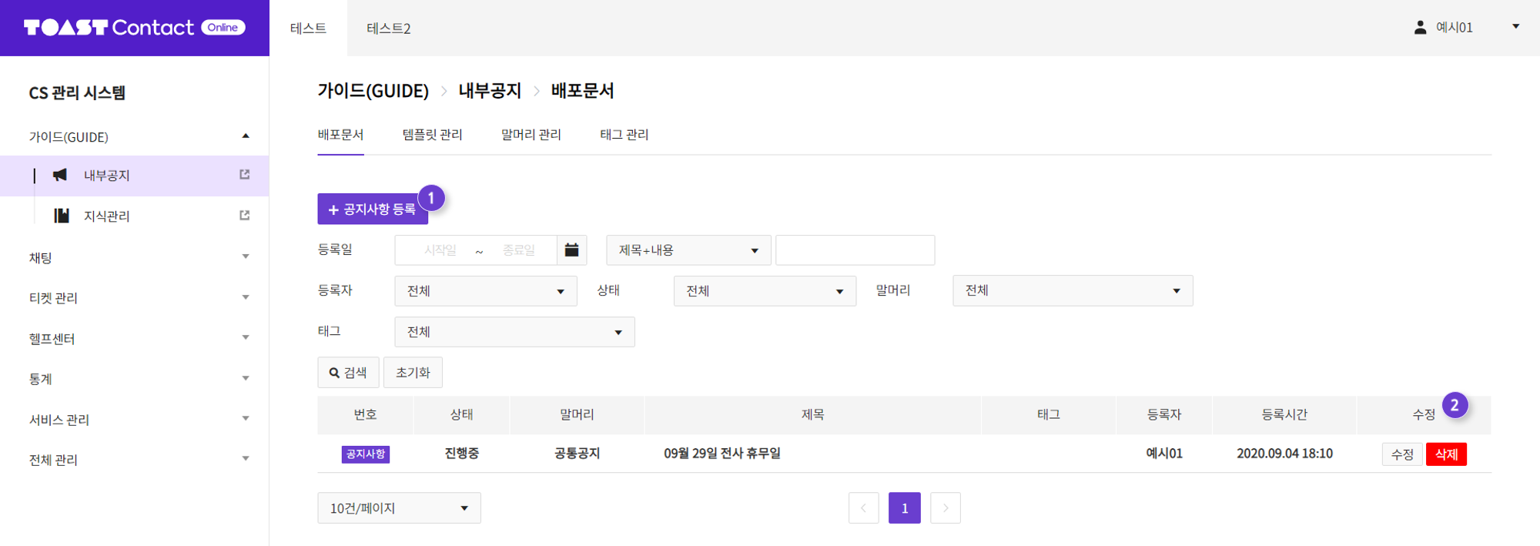Open the 10건/페이지 page size dropdown

tap(399, 508)
